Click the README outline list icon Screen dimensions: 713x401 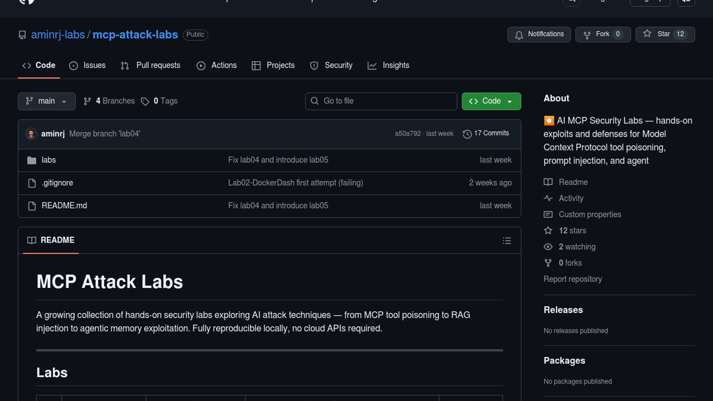click(507, 241)
